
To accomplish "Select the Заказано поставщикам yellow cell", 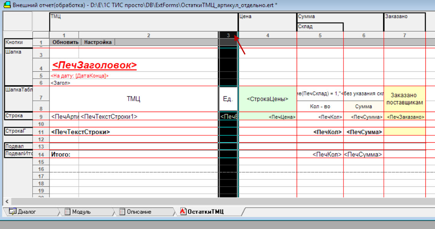I will coord(405,99).
